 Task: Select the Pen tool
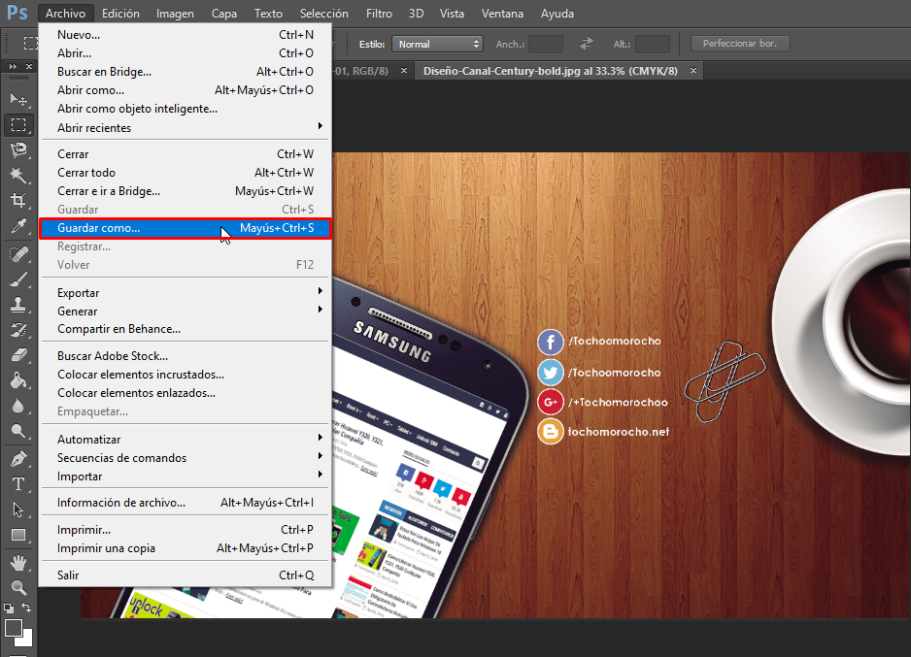click(18, 459)
